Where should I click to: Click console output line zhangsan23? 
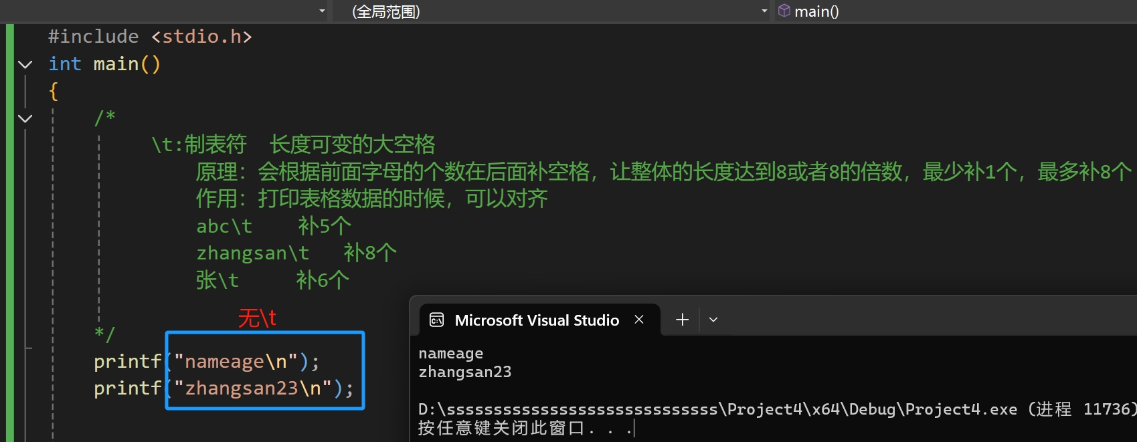coord(465,372)
